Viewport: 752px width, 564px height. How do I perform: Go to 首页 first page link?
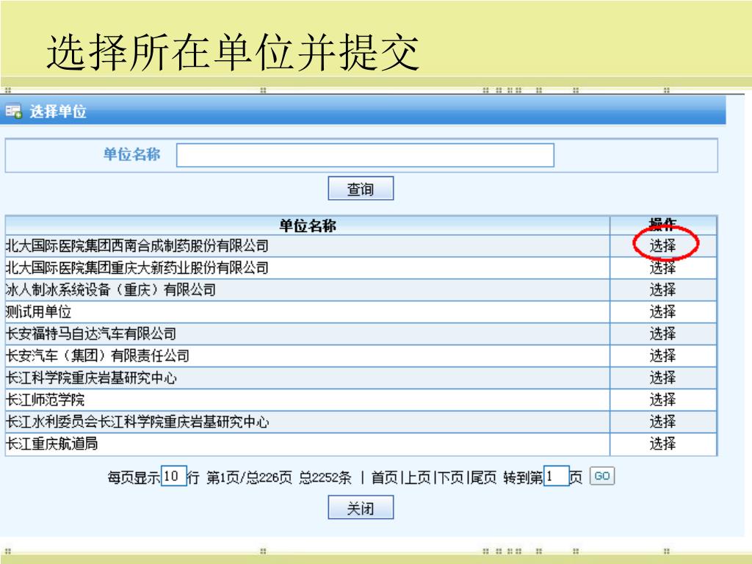coord(384,477)
